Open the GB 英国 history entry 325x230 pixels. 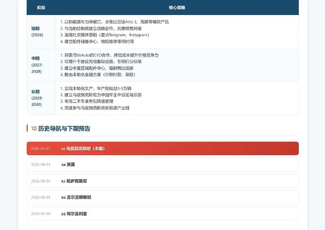pyautogui.click(x=163, y=165)
